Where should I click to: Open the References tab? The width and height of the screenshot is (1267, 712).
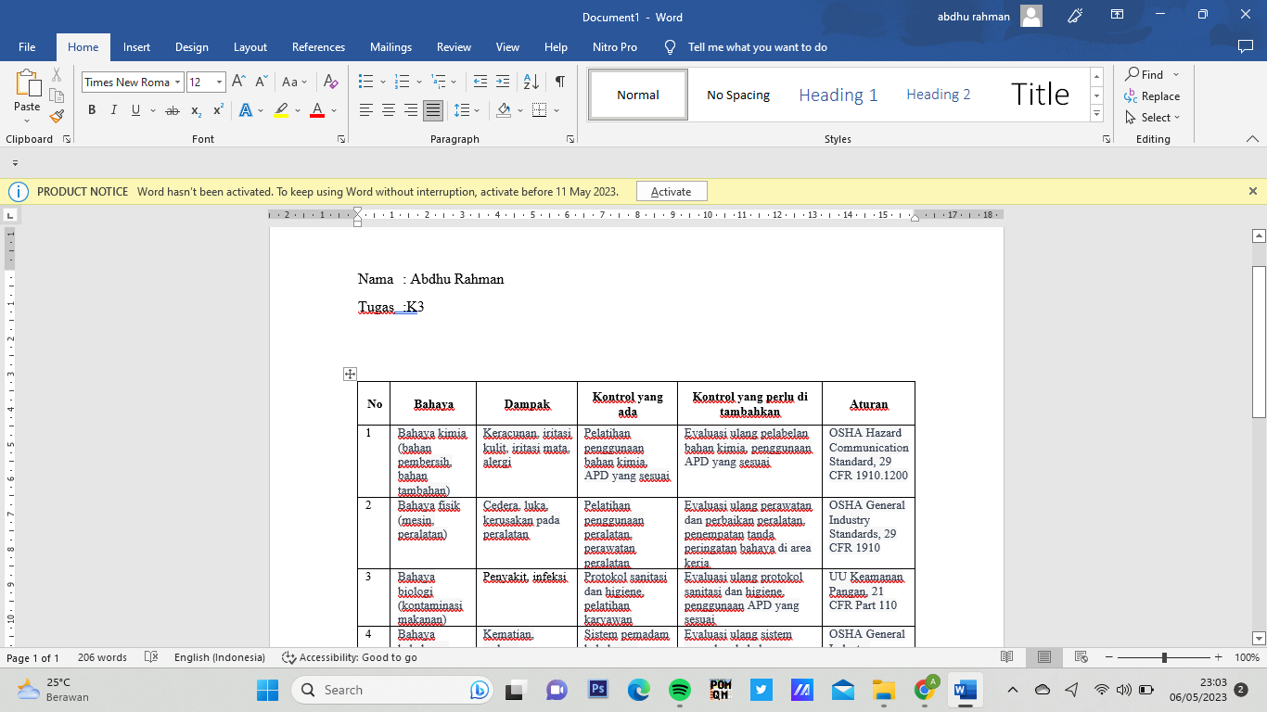pos(318,47)
